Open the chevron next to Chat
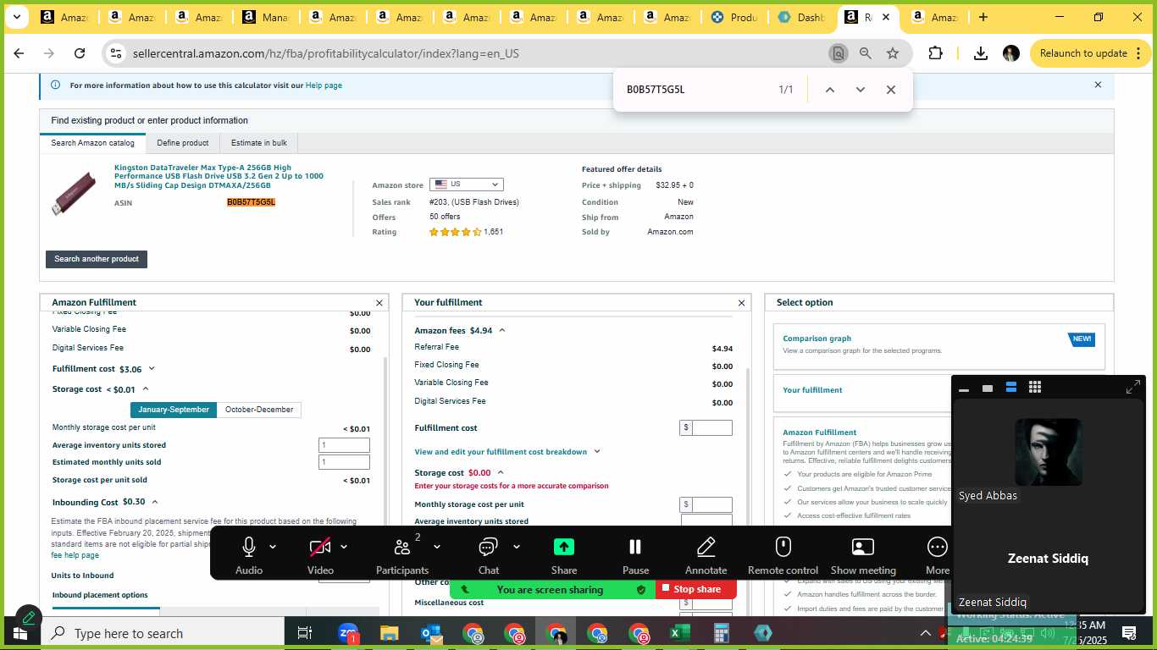The image size is (1157, 650). [x=517, y=547]
